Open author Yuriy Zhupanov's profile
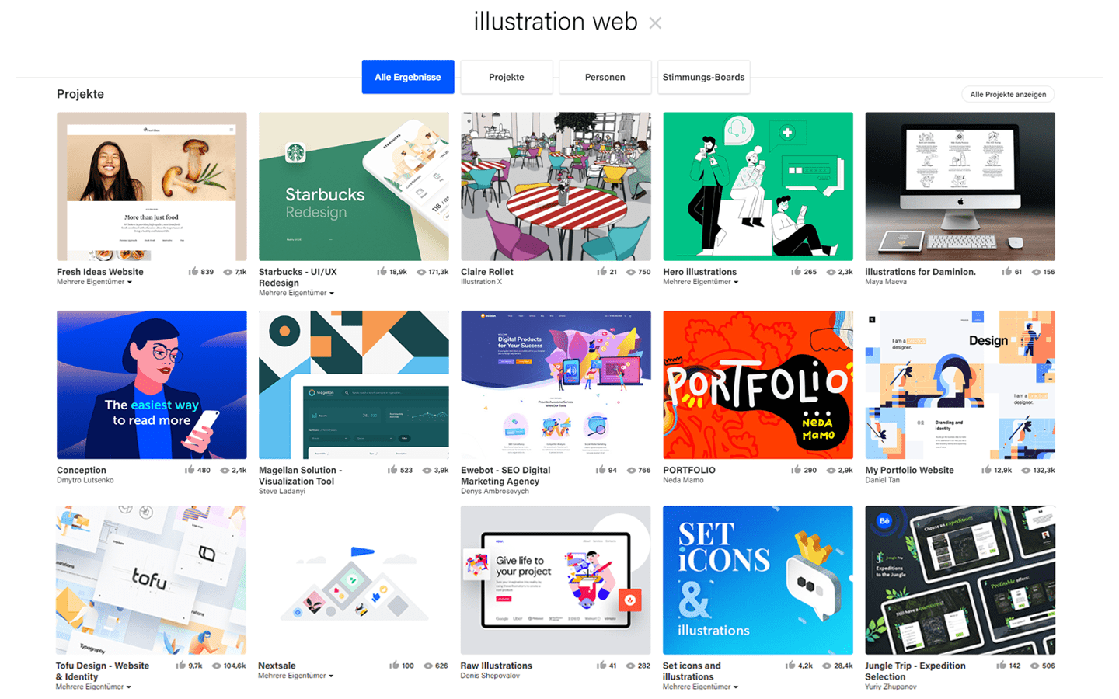The image size is (1119, 699). click(891, 687)
